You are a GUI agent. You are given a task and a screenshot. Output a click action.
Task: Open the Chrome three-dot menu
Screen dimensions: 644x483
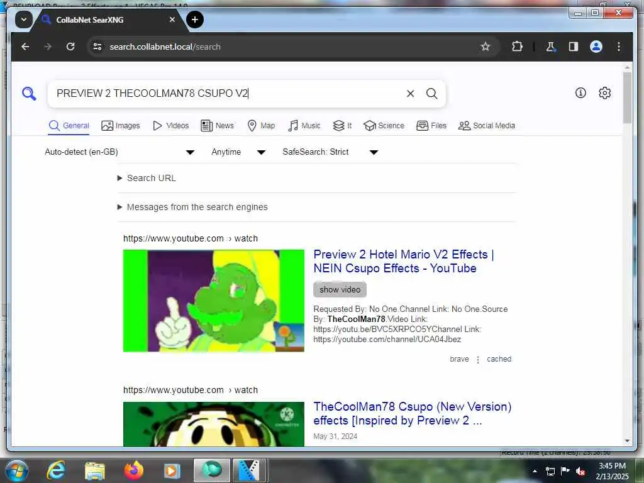[619, 47]
